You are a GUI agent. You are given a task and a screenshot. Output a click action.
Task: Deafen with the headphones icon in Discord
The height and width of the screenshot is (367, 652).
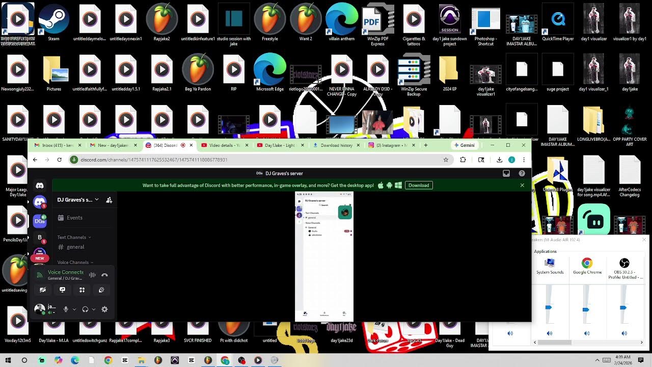point(85,309)
